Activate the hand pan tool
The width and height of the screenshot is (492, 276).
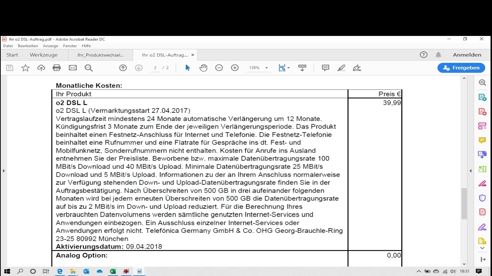tap(203, 68)
